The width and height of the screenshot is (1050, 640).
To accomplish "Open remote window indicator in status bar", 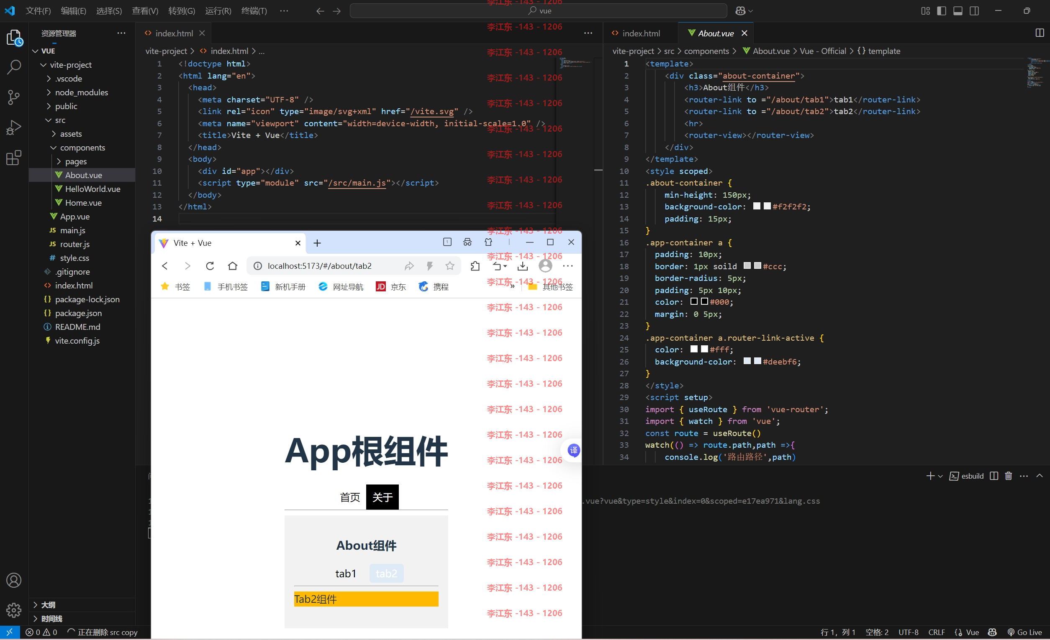I will click(x=10, y=632).
